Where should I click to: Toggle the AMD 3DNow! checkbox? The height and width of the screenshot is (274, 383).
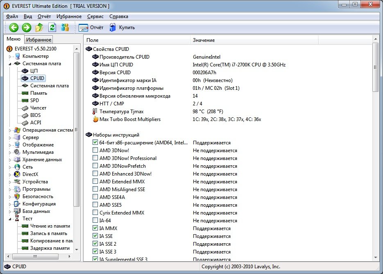click(95, 151)
